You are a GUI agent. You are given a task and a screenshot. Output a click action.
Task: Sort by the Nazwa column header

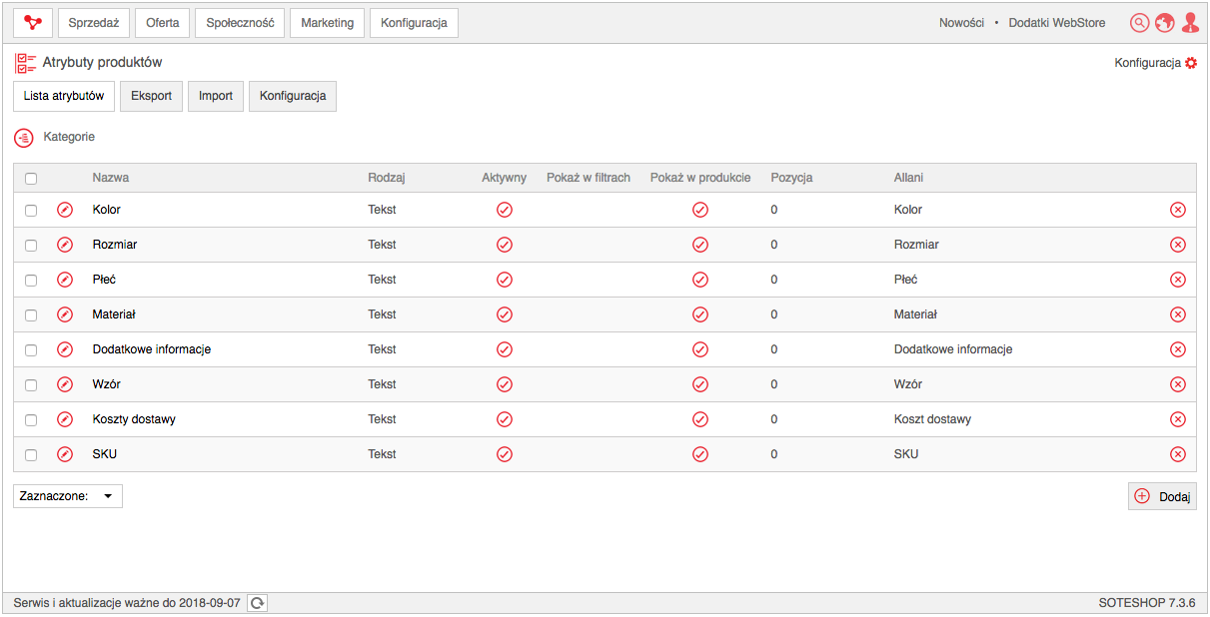111,178
